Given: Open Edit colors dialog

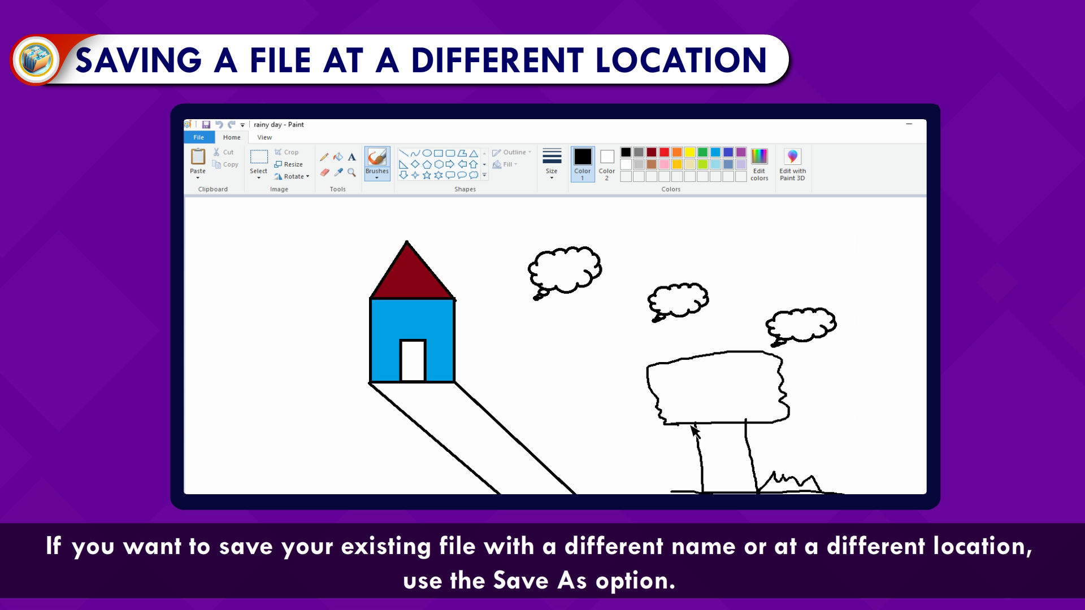Looking at the screenshot, I should point(759,164).
